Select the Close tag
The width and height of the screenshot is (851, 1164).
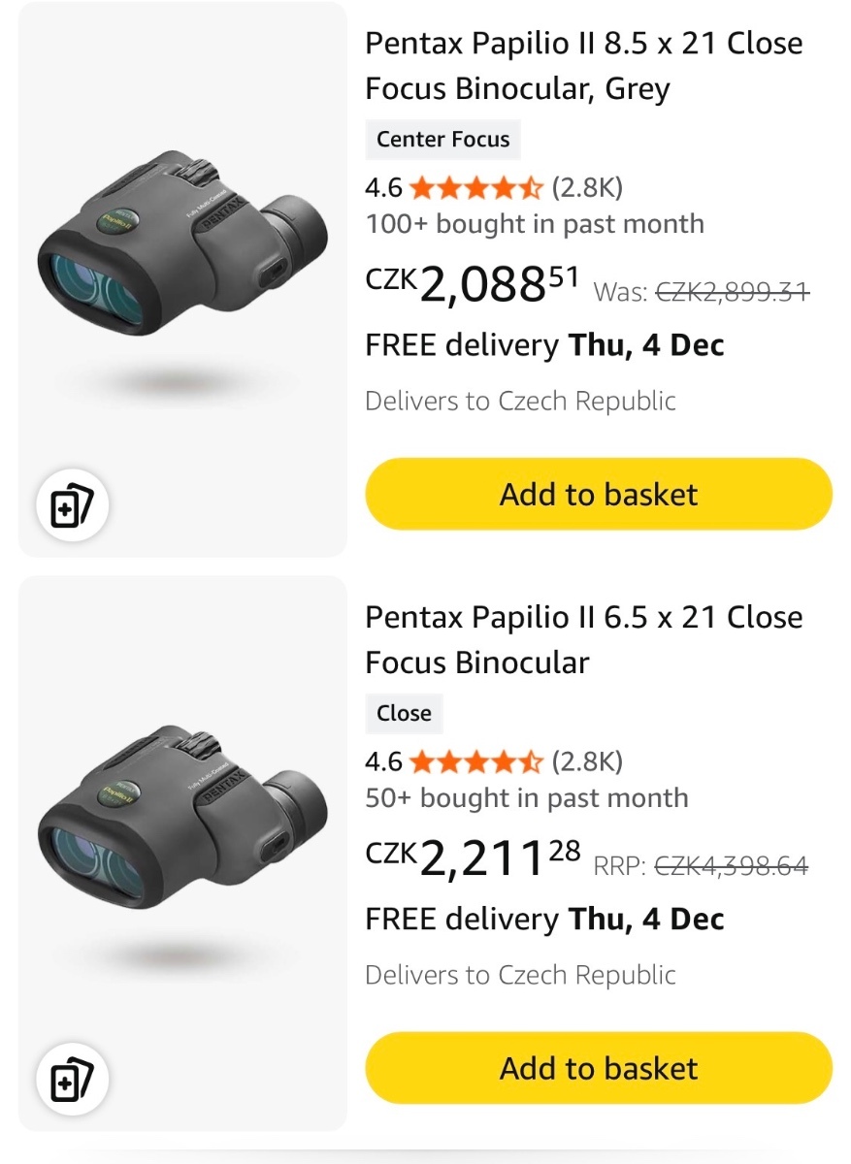click(404, 714)
